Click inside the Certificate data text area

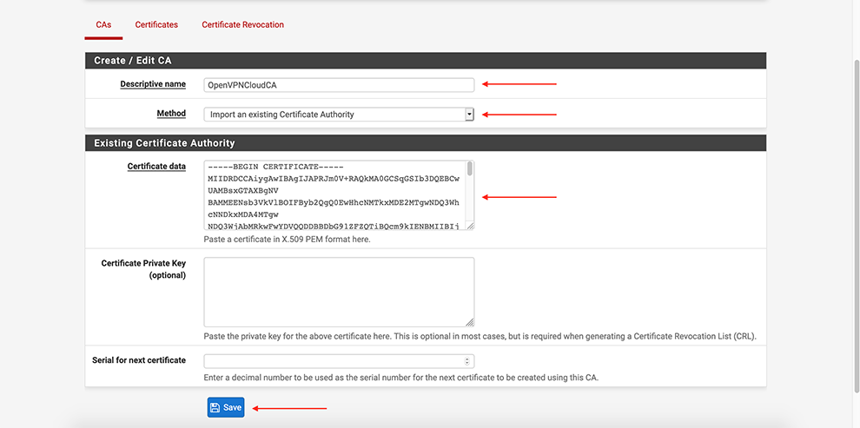pyautogui.click(x=334, y=195)
